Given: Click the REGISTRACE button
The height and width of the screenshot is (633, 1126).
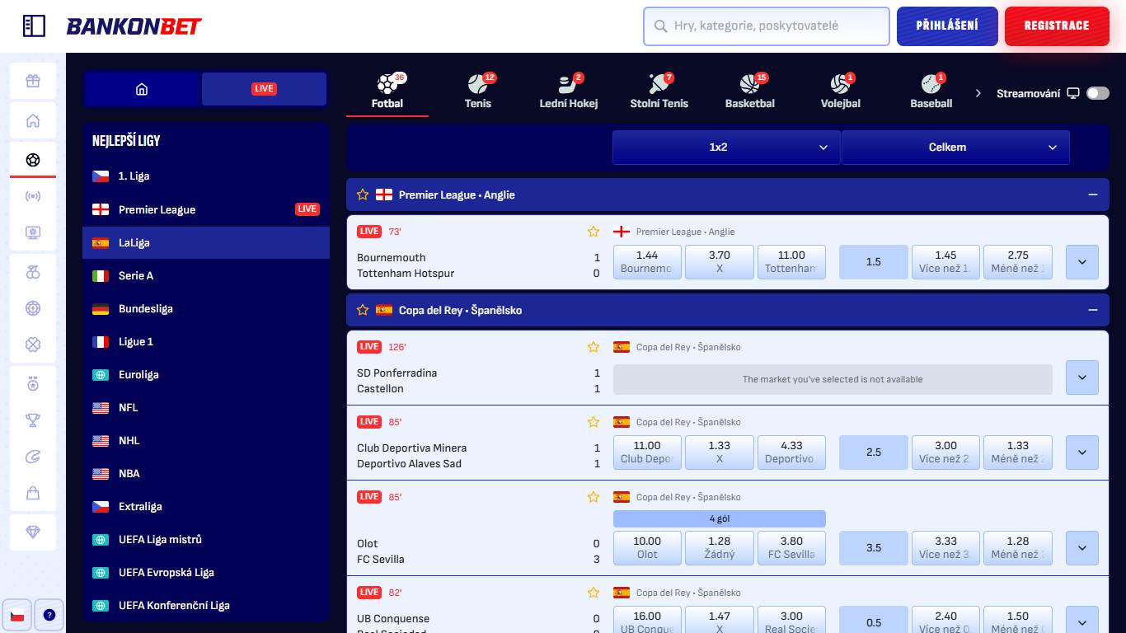Looking at the screenshot, I should click(x=1057, y=26).
